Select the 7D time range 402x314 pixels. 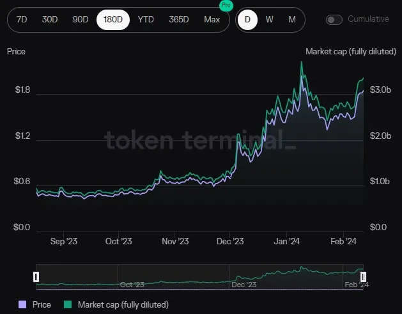point(22,19)
